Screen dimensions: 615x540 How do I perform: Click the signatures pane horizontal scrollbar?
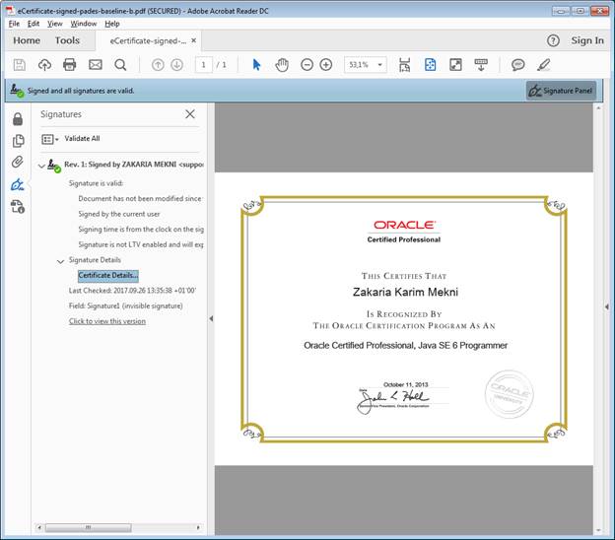[x=88, y=527]
